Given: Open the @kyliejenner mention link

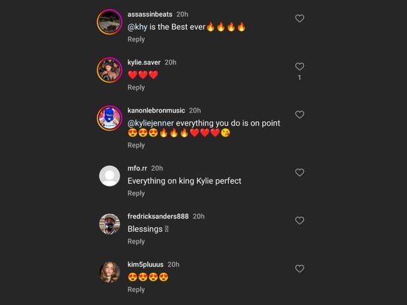Looking at the screenshot, I should [151, 123].
